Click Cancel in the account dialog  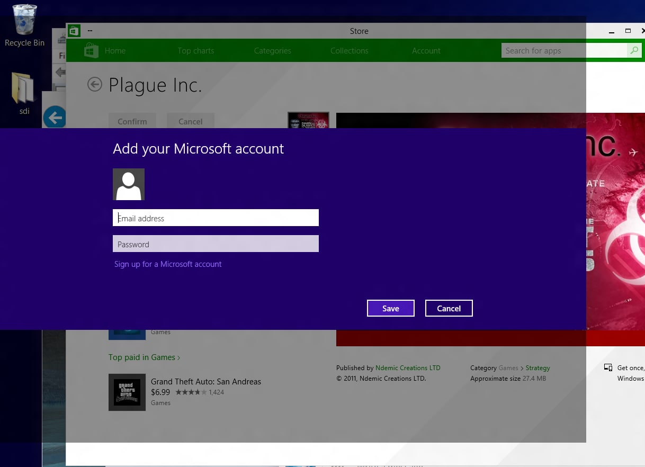pyautogui.click(x=449, y=308)
